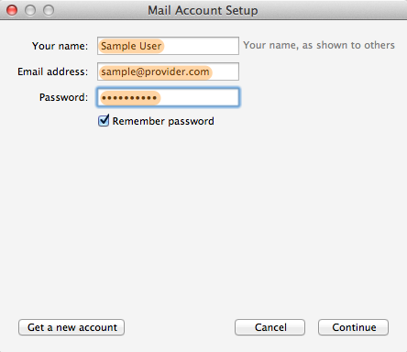Image resolution: width=407 pixels, height=352 pixels.
Task: Close the Mail Account Setup window
Action: click(x=12, y=10)
